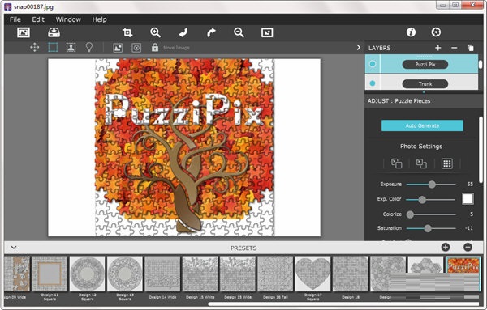Click the save/export tray icon
The image size is (487, 310).
54,32
